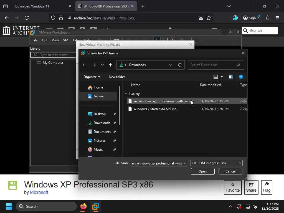Open the Organize menu
The image size is (284, 213).
point(92,77)
